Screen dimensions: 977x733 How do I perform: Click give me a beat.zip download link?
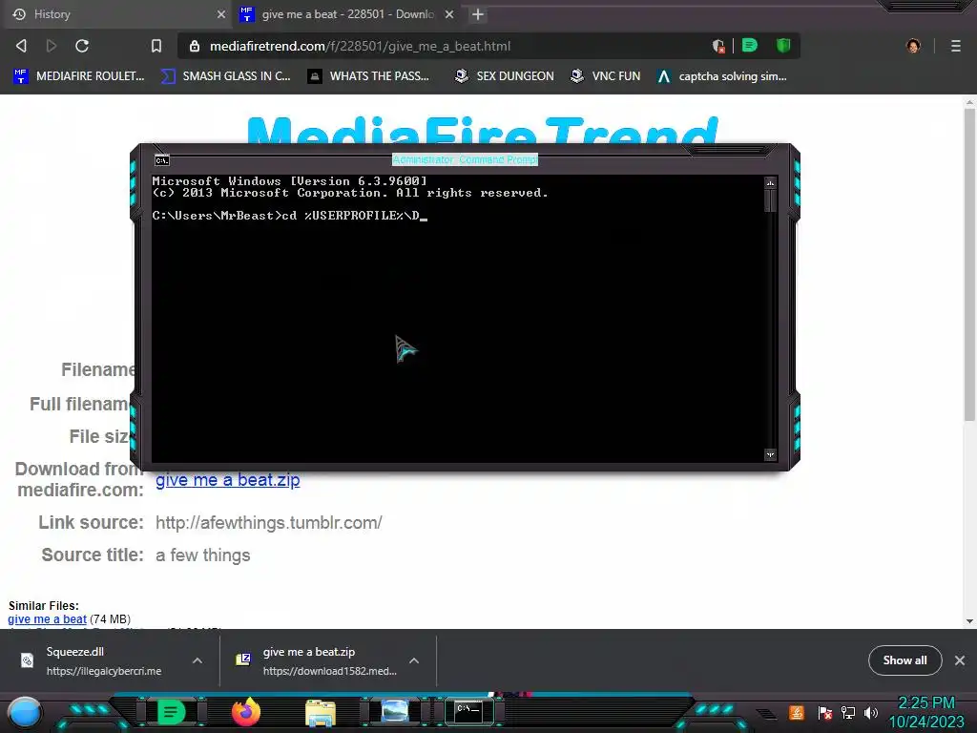click(x=227, y=480)
